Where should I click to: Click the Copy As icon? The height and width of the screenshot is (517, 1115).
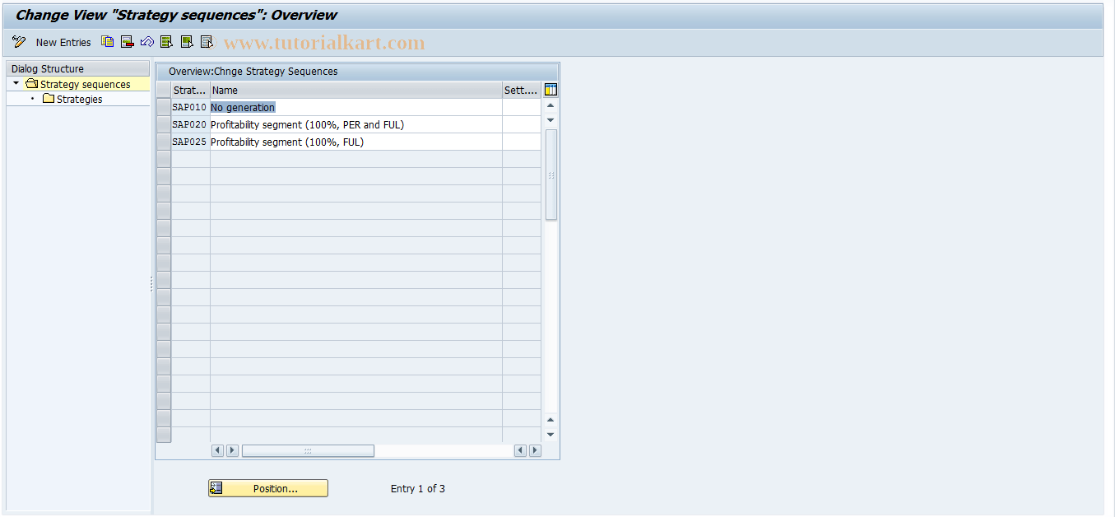[106, 41]
